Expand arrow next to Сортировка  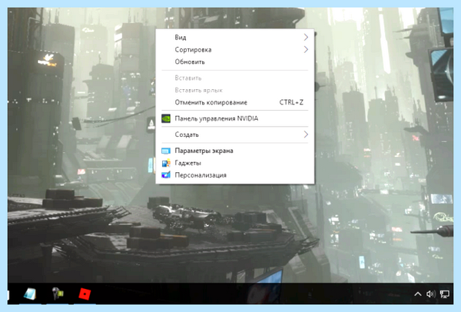click(306, 50)
